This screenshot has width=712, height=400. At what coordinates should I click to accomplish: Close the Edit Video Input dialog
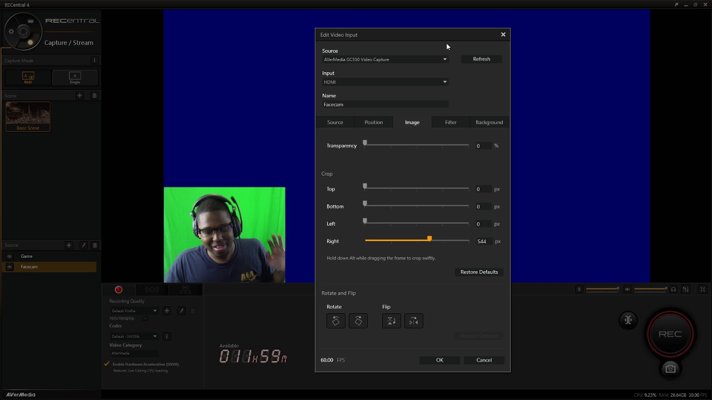(503, 34)
